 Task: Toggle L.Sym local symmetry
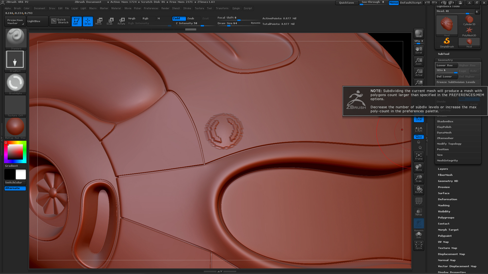pos(419,129)
